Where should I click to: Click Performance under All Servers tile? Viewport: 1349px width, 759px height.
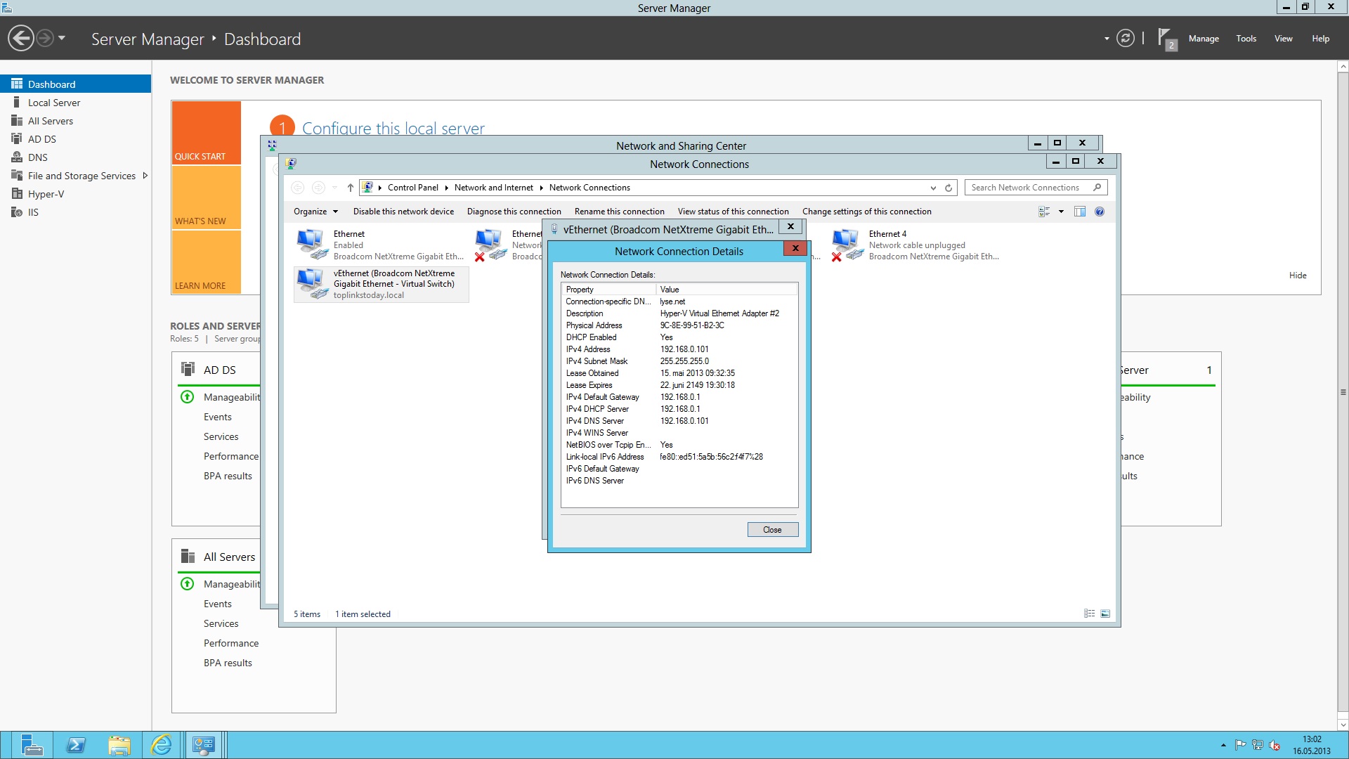pos(231,643)
